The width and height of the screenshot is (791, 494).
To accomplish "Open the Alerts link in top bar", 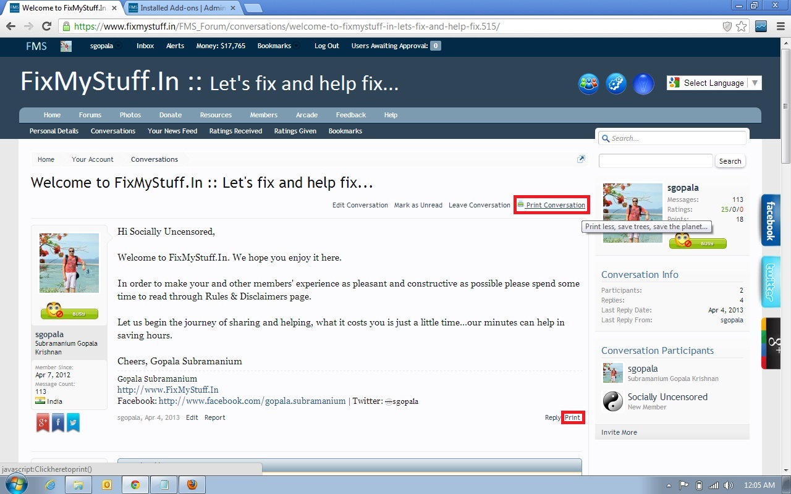I will (175, 46).
